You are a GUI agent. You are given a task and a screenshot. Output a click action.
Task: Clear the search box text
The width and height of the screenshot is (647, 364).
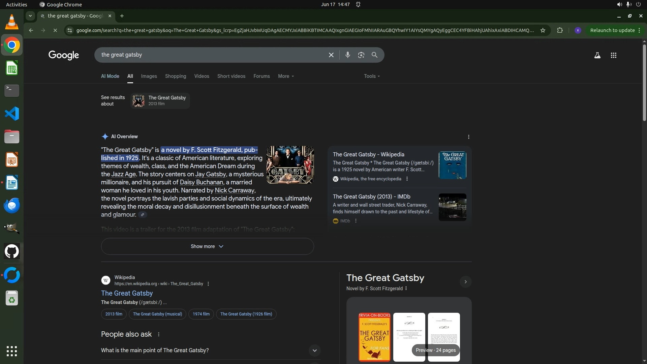331,55
